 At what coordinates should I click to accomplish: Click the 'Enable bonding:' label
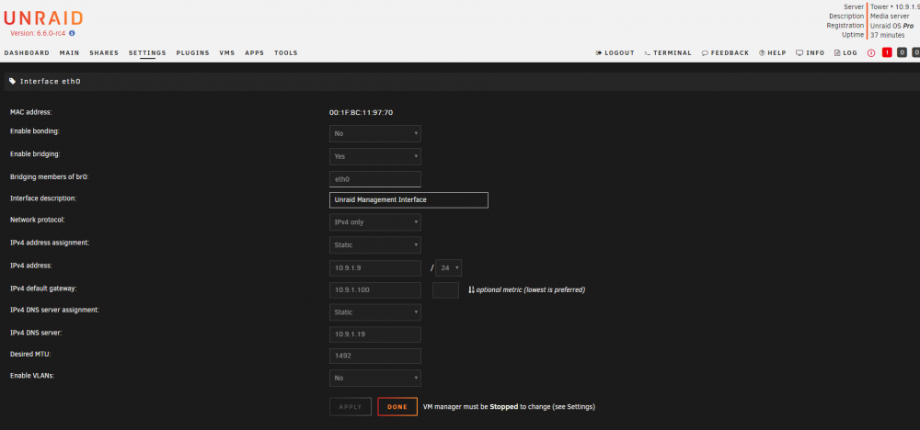point(35,131)
